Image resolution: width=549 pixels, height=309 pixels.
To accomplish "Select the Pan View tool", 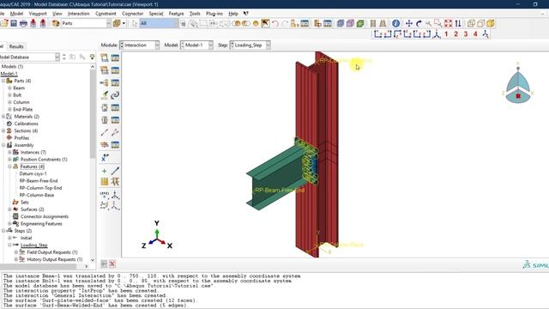I will (408, 23).
